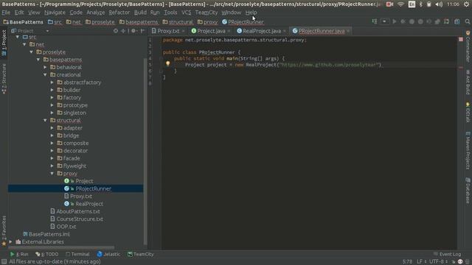
Task: Open Search Everywhere magnifier icon
Action: click(x=467, y=21)
